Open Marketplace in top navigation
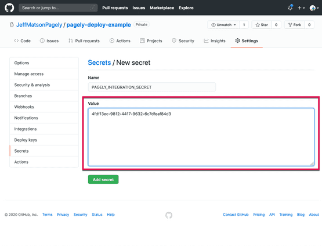The height and width of the screenshot is (246, 322). tap(162, 8)
